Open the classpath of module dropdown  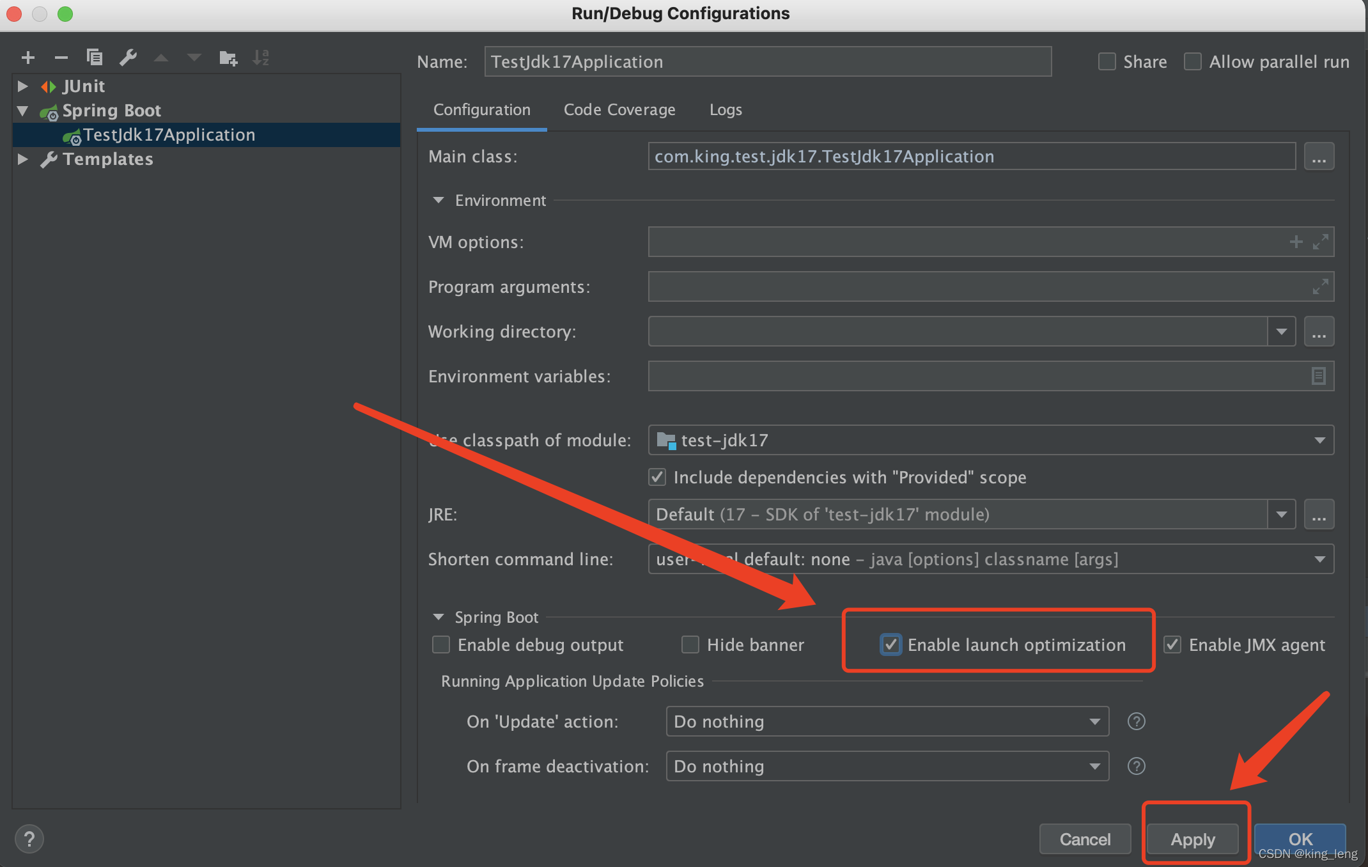(x=1320, y=441)
